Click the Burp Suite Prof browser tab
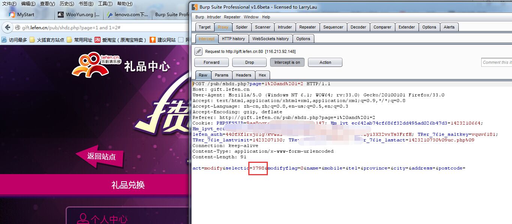Image resolution: width=512 pixels, height=224 pixels. [172, 15]
